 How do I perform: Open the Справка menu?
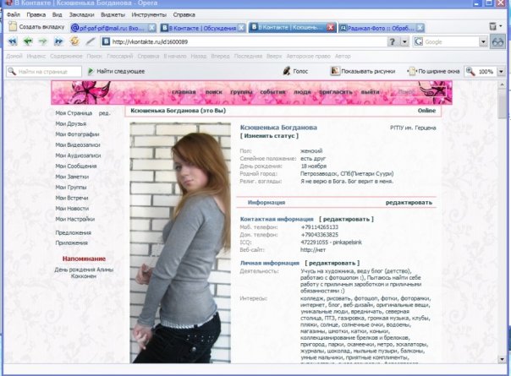tap(184, 14)
